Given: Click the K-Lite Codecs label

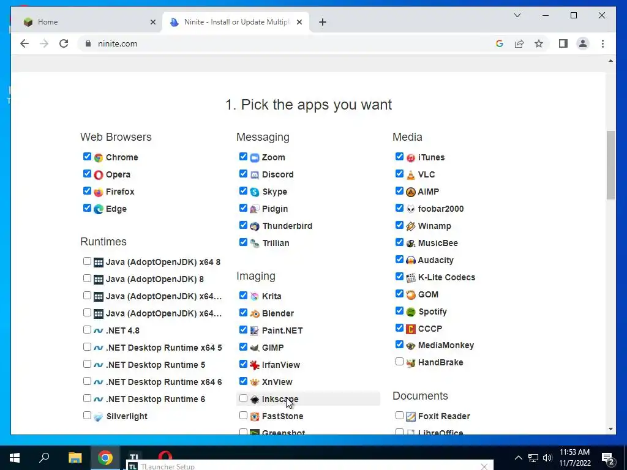Looking at the screenshot, I should tap(446, 277).
